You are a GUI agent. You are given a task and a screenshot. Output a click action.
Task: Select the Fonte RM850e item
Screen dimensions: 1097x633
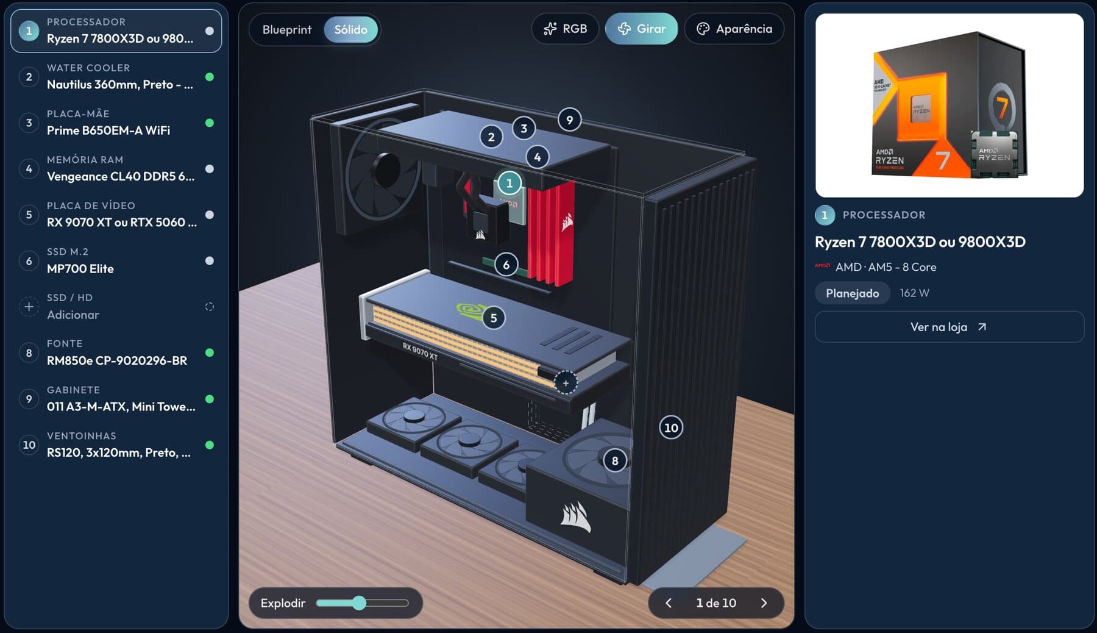point(116,352)
